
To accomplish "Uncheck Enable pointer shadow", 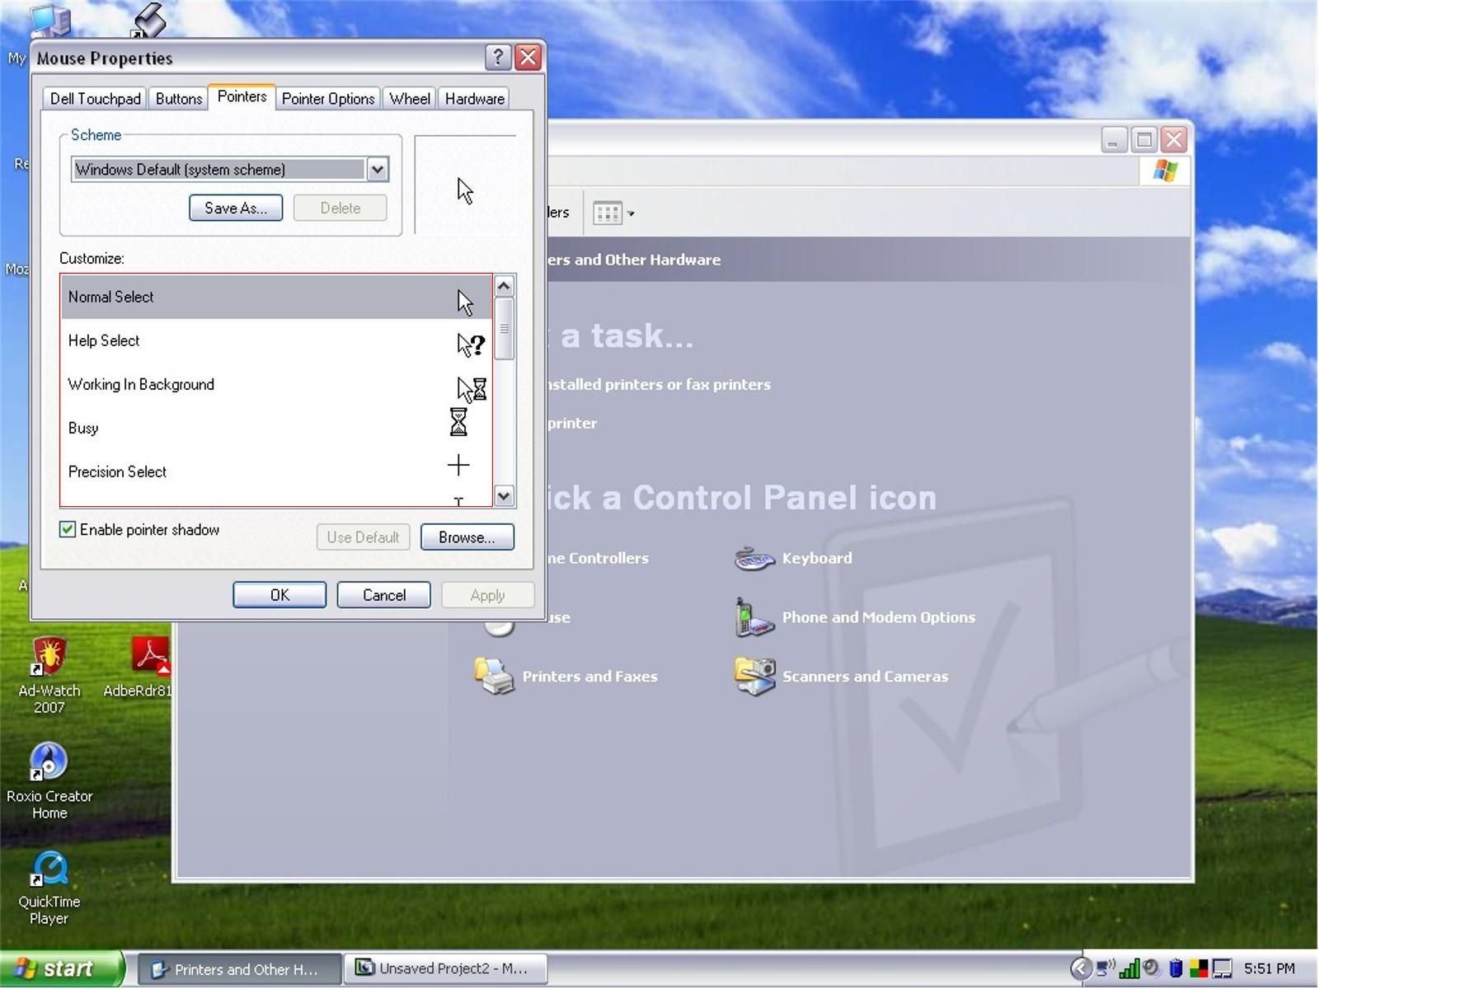I will coord(68,530).
